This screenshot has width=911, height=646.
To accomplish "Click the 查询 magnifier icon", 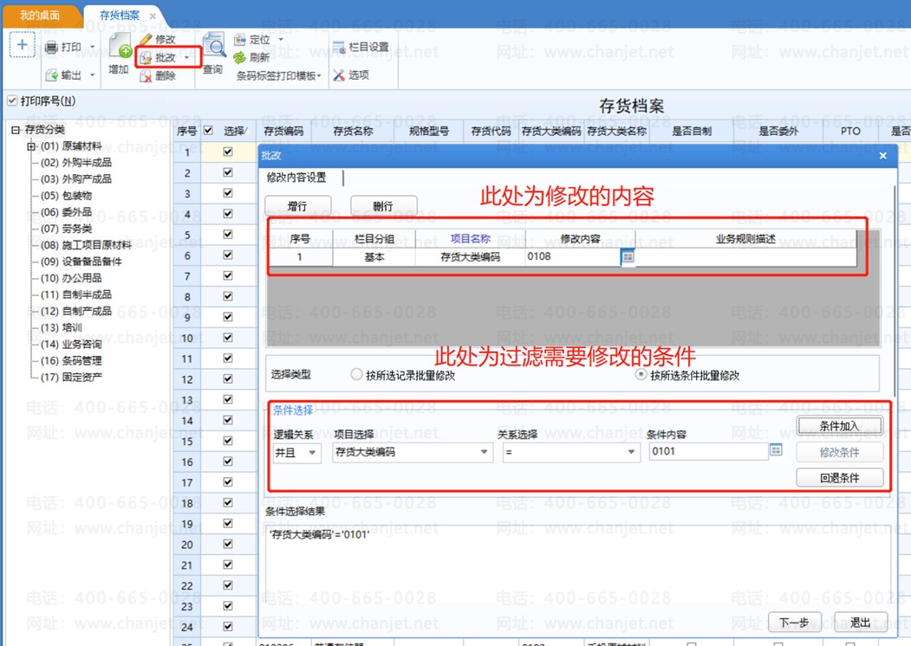I will tap(214, 45).
